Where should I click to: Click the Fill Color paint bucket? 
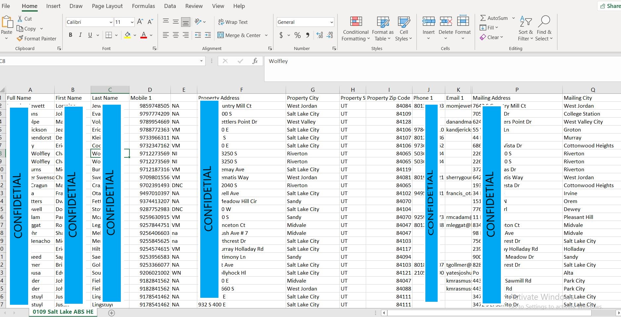(127, 35)
